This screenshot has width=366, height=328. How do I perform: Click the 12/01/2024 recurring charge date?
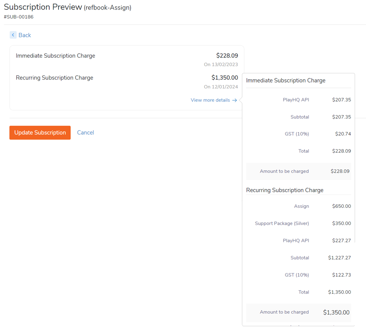pyautogui.click(x=221, y=87)
